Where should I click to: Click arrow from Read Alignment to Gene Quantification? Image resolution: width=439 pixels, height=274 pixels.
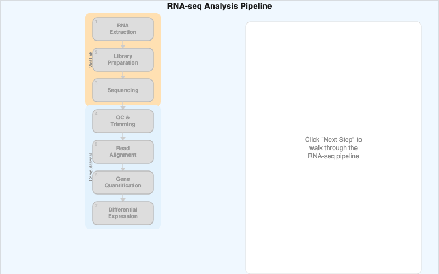(x=123, y=167)
